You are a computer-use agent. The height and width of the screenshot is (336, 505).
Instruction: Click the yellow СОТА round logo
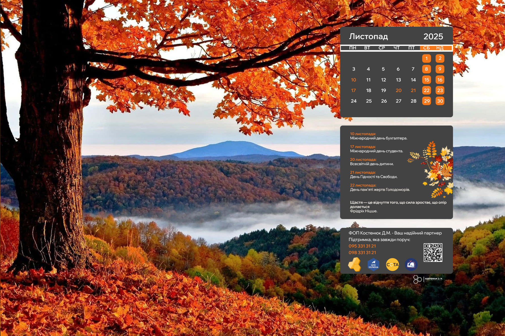click(392, 265)
